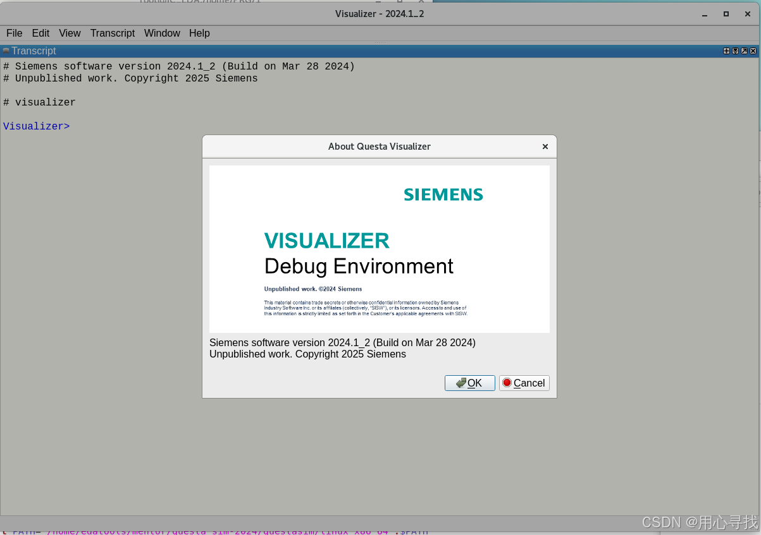761x535 pixels.
Task: Undock the Transcript panel with arrow icon
Action: [744, 51]
